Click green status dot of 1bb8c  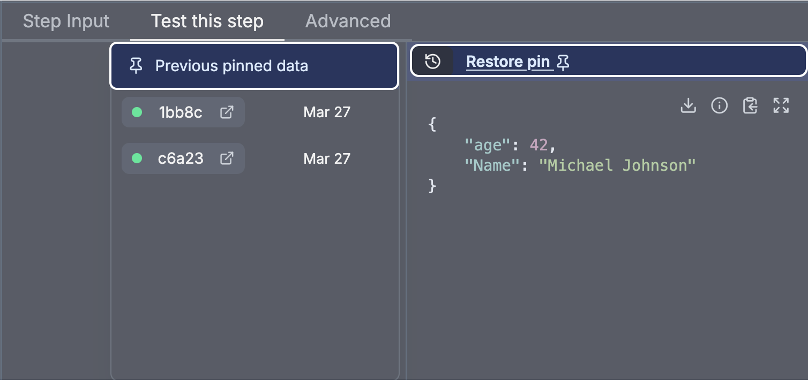pos(137,112)
